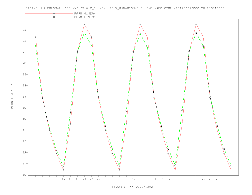Pick y-axis tick label 19
252x195 pixels.
tap(24, 74)
